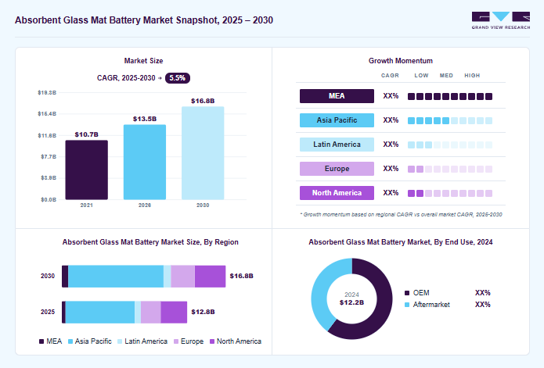The width and height of the screenshot is (544, 368).
Task: Click the MEA segment of 2030 bar
Action: (x=65, y=277)
